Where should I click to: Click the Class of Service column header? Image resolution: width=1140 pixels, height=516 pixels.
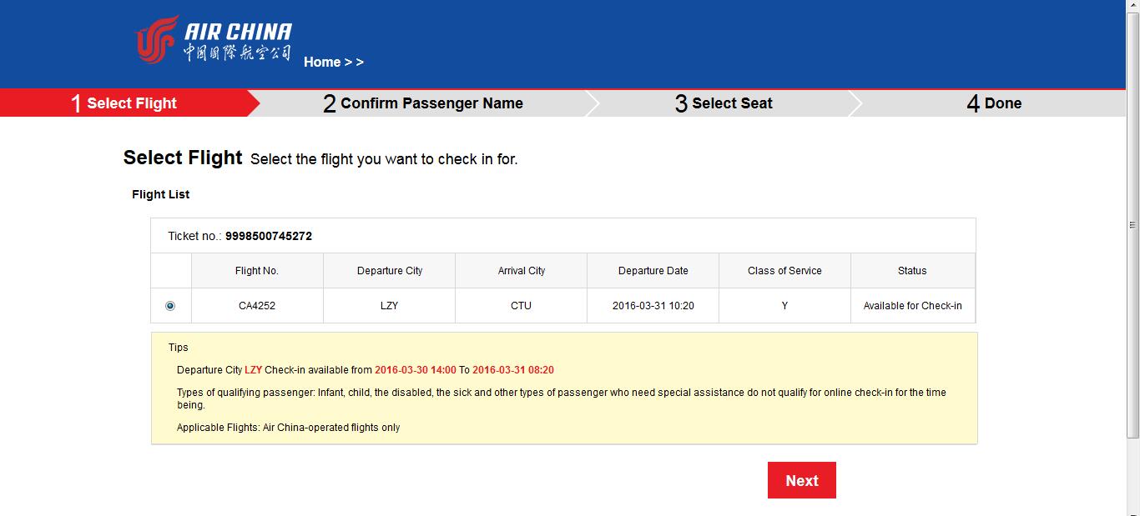point(784,270)
